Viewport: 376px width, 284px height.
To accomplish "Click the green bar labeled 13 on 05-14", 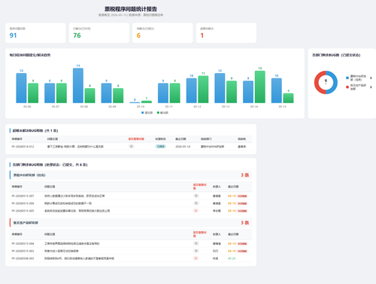I will pos(260,87).
